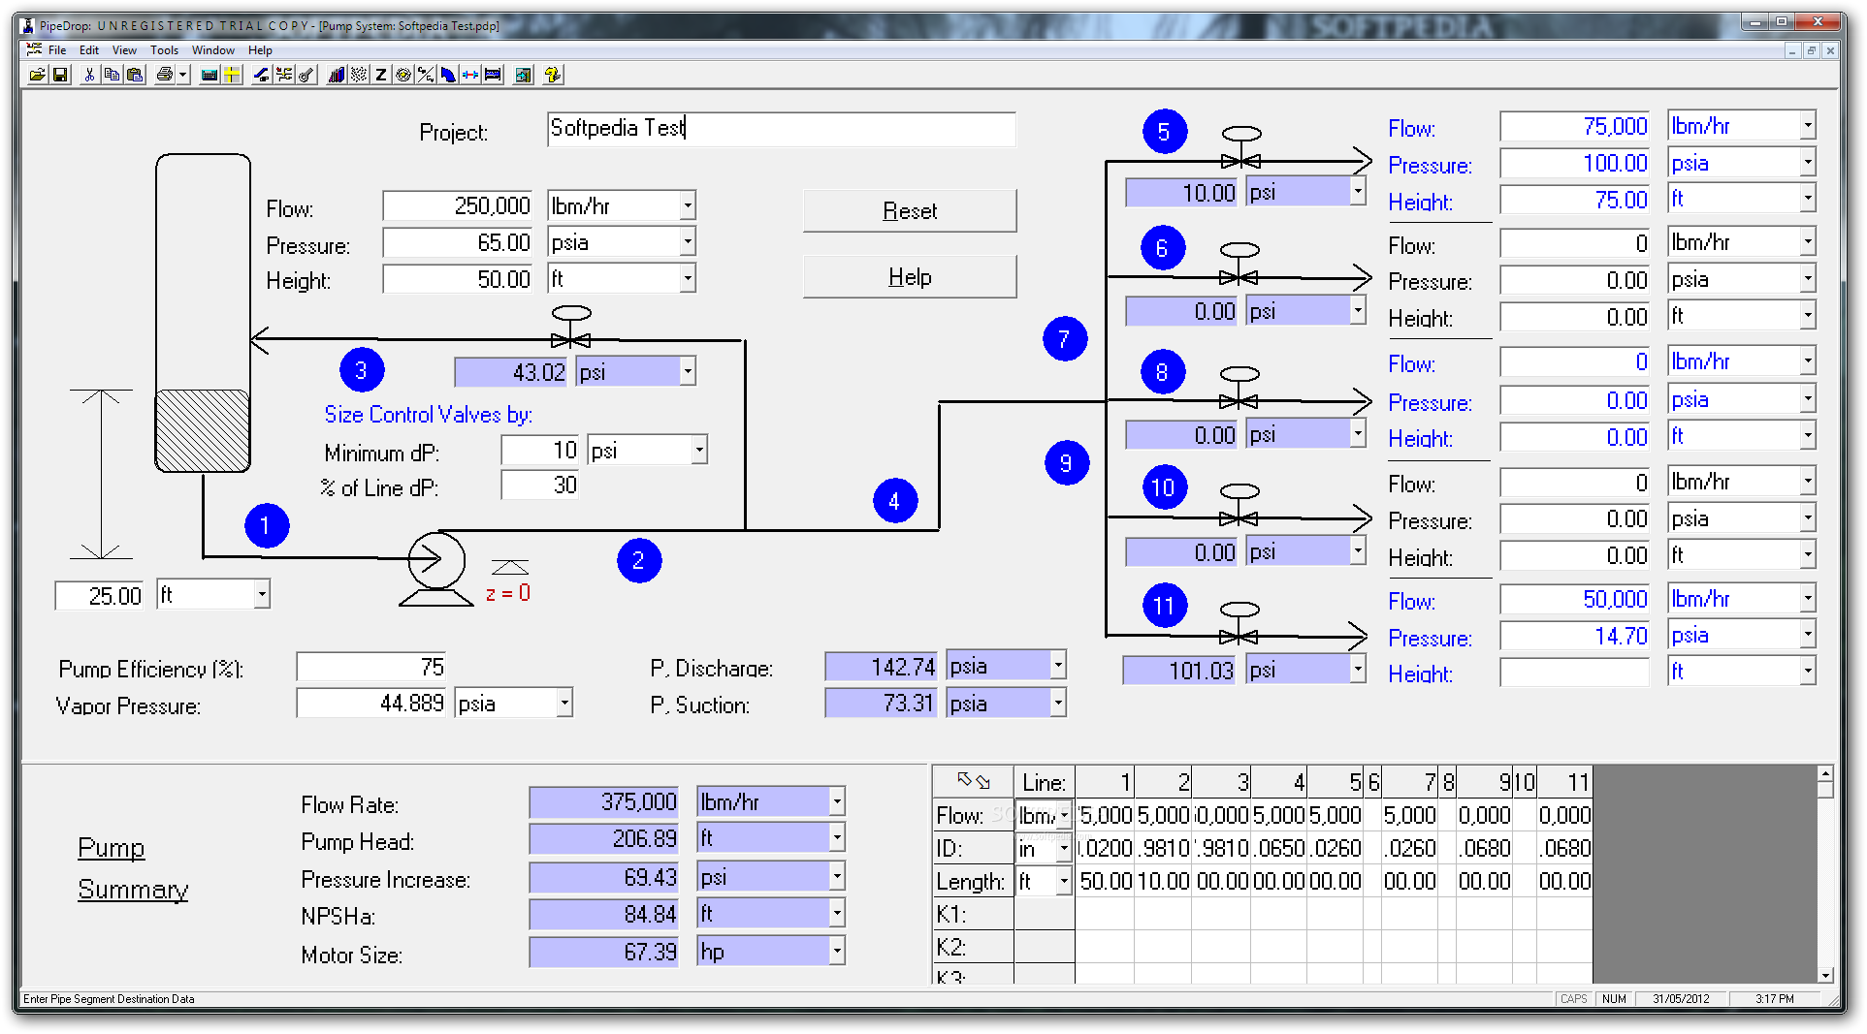Open the File menu

[57, 50]
